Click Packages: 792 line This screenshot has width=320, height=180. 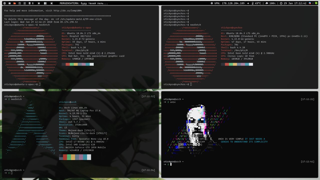(70, 45)
